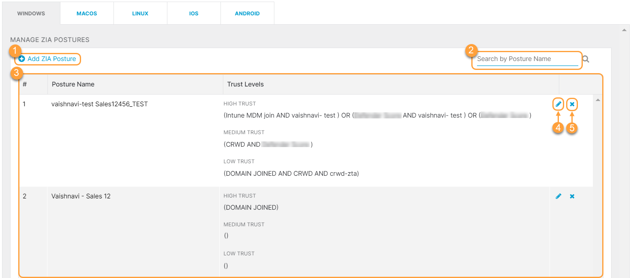Viewport: 631px width, 278px height.
Task: Delete the vaishnavi-test Sales12456_TEST posture
Action: tap(572, 104)
